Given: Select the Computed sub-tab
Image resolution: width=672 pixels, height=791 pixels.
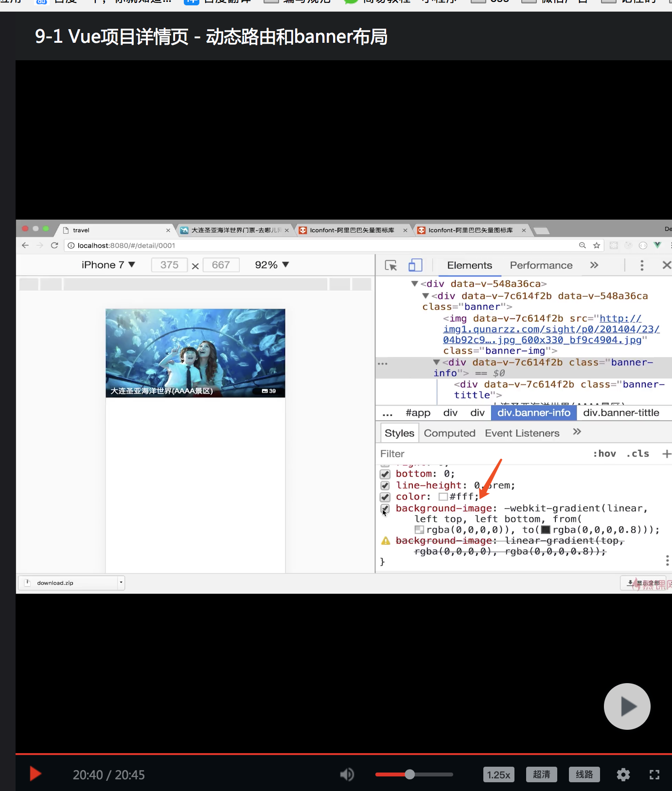Looking at the screenshot, I should click(x=449, y=433).
